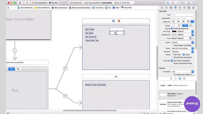Run the project with the play button
Screen dimensions: 203x114
tap(20, 3)
